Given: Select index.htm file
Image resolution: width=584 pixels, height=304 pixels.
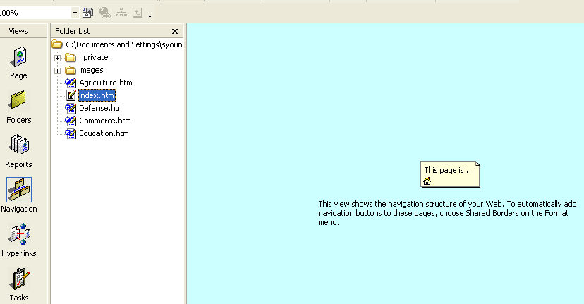Looking at the screenshot, I should pos(96,95).
